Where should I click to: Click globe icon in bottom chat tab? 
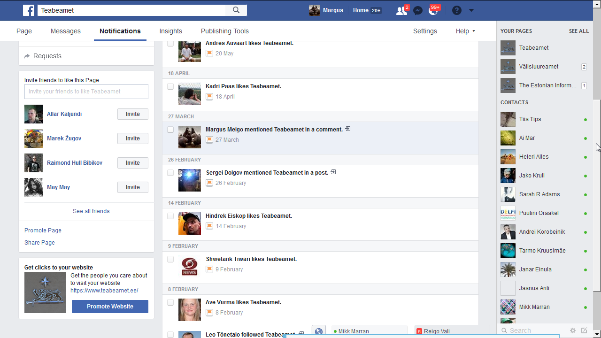[x=319, y=332]
